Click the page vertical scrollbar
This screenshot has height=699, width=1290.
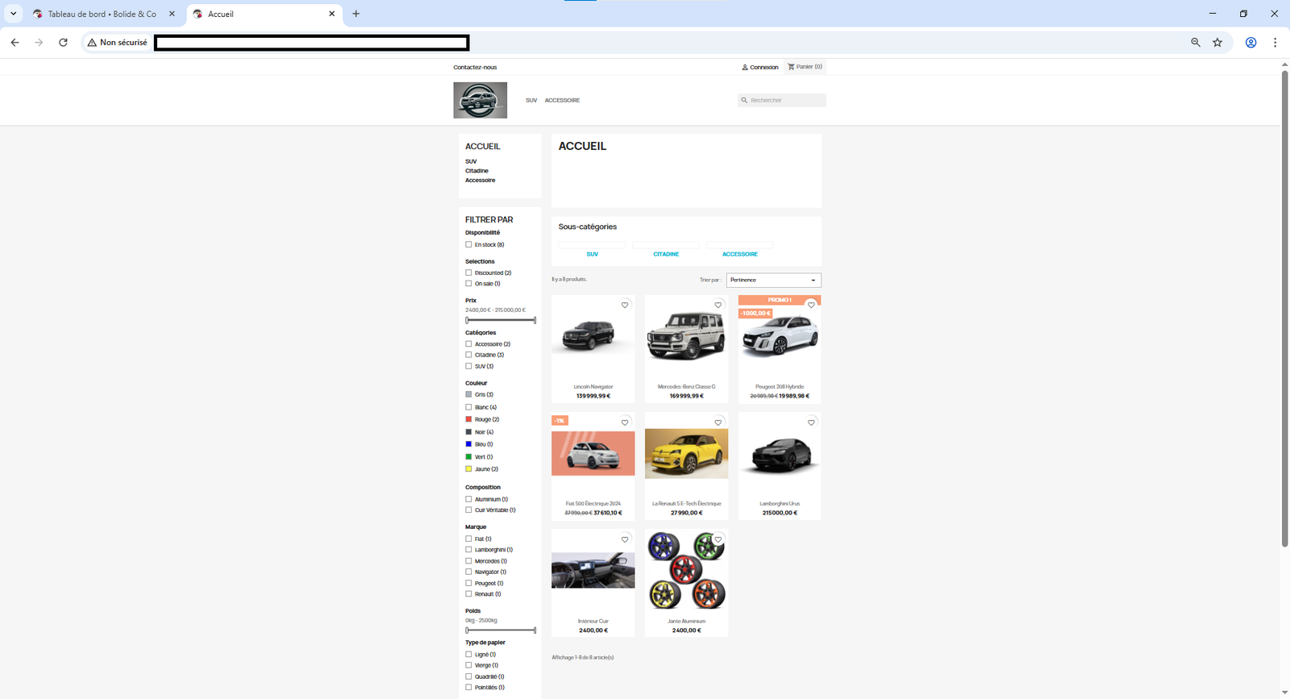1284,309
